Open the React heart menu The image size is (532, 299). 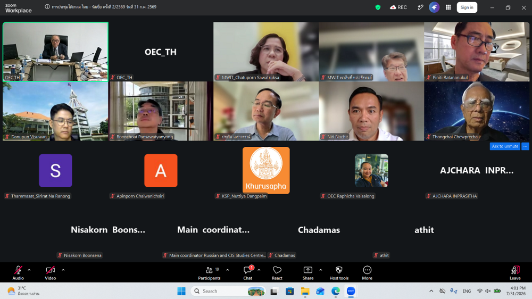[x=277, y=272]
